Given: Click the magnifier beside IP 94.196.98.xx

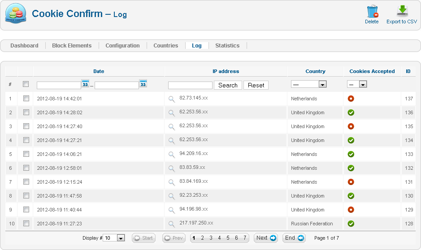Looking at the screenshot, I should click(x=172, y=210).
